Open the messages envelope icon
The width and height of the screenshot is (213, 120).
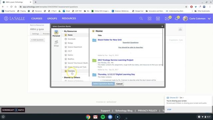(167, 19)
